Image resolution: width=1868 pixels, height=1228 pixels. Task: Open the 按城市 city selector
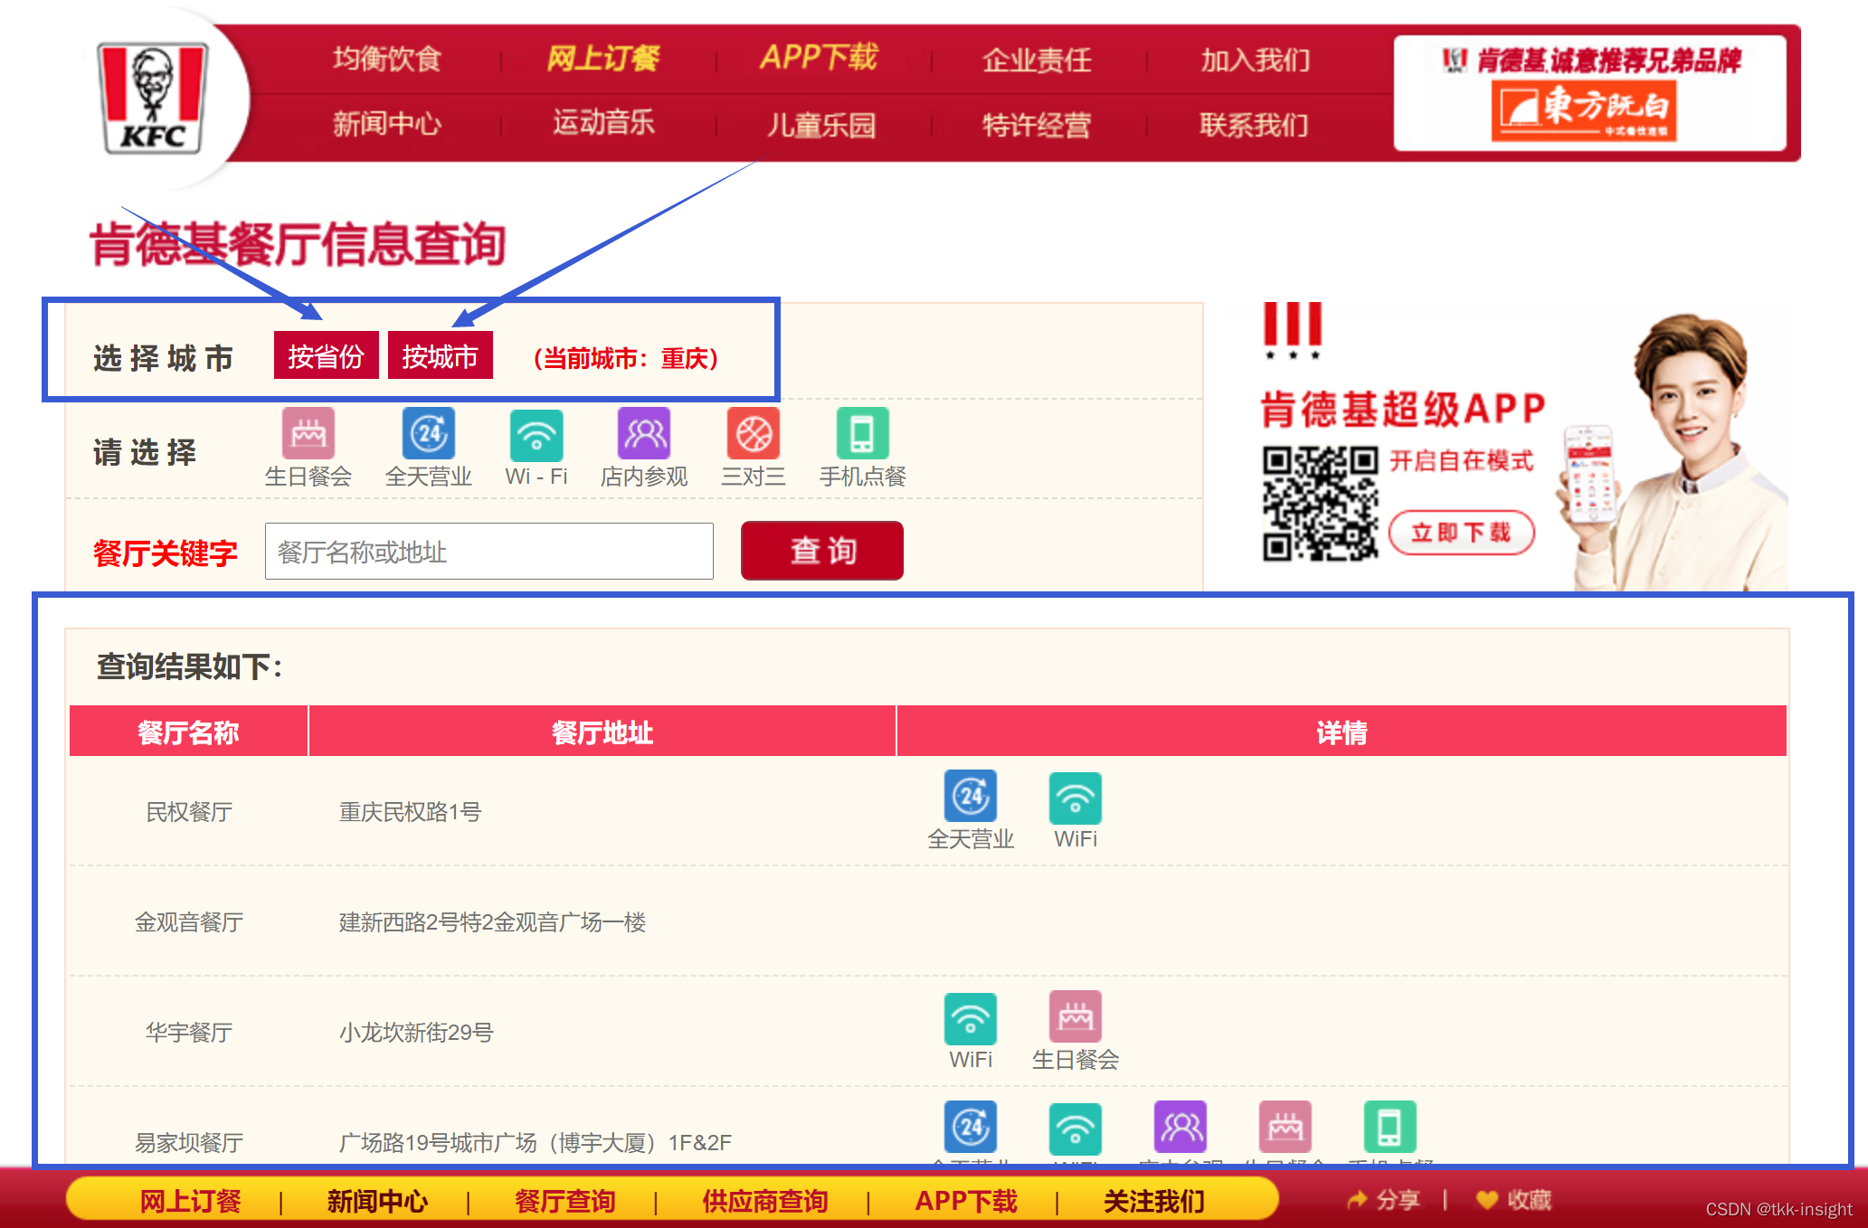(x=440, y=356)
